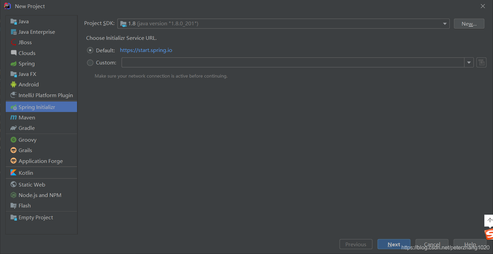Click the Node.js and NPM icon
The width and height of the screenshot is (493, 254).
(14, 195)
